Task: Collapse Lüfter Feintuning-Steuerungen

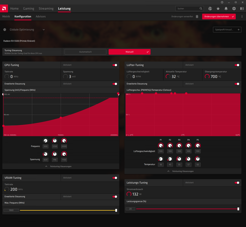Action: click(x=183, y=171)
